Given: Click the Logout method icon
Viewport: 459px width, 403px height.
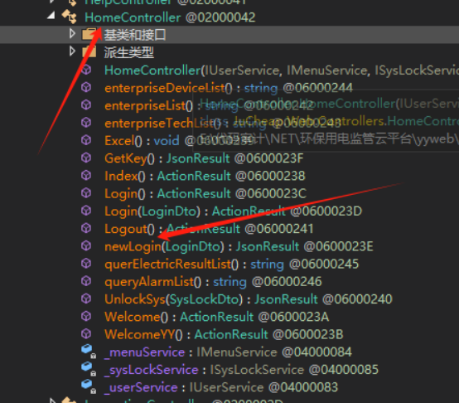Looking at the screenshot, I should 86,228.
